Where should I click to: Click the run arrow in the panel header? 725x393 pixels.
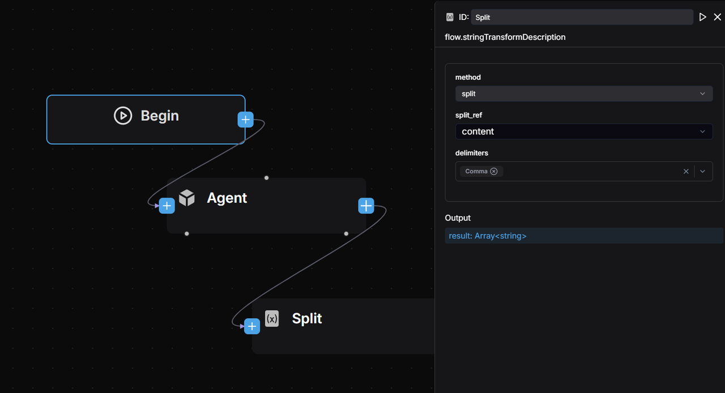pyautogui.click(x=702, y=16)
